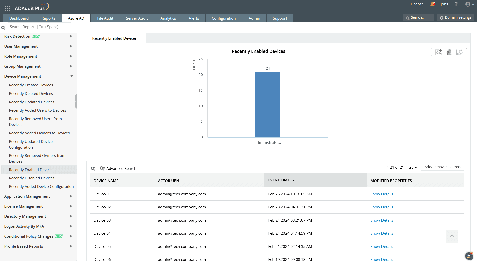Click the add chart report icon
The width and height of the screenshot is (477, 261).
pos(439,52)
